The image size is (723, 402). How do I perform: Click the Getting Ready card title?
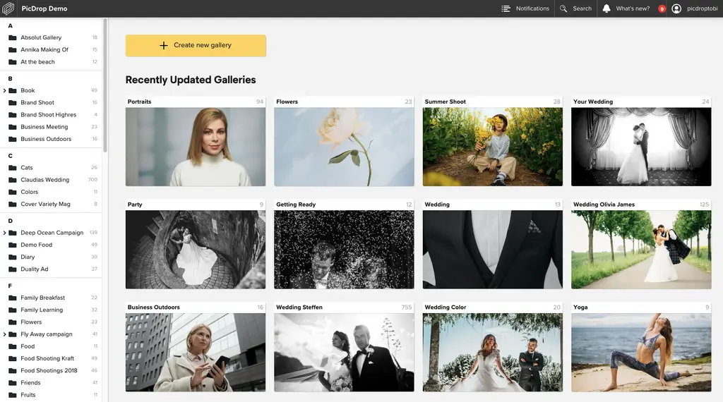[296, 205]
